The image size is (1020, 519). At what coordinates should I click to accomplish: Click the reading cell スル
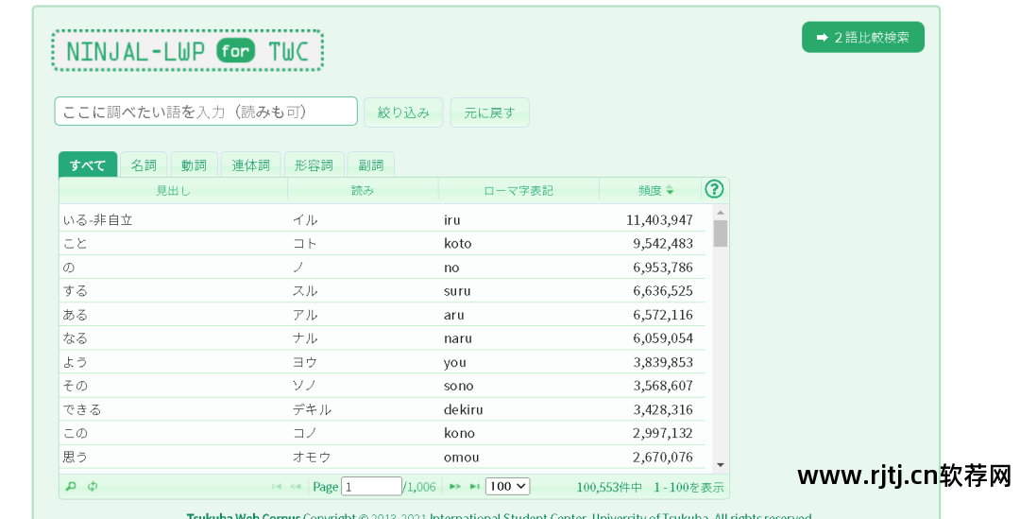point(304,291)
